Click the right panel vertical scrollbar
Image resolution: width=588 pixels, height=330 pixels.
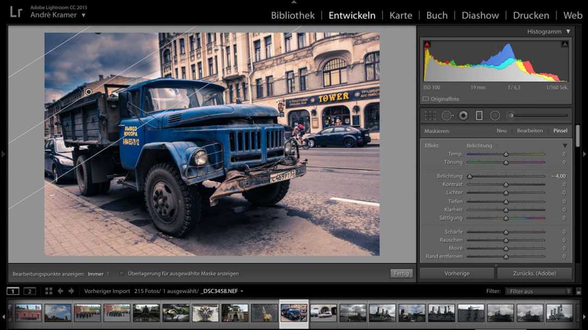pyautogui.click(x=578, y=136)
